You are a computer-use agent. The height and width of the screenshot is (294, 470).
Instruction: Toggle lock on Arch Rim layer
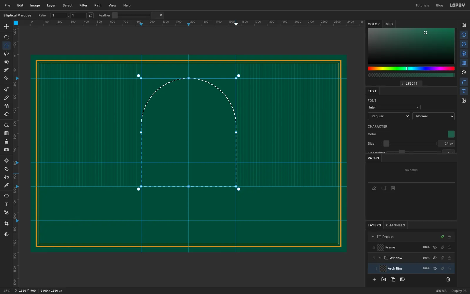[x=449, y=268]
